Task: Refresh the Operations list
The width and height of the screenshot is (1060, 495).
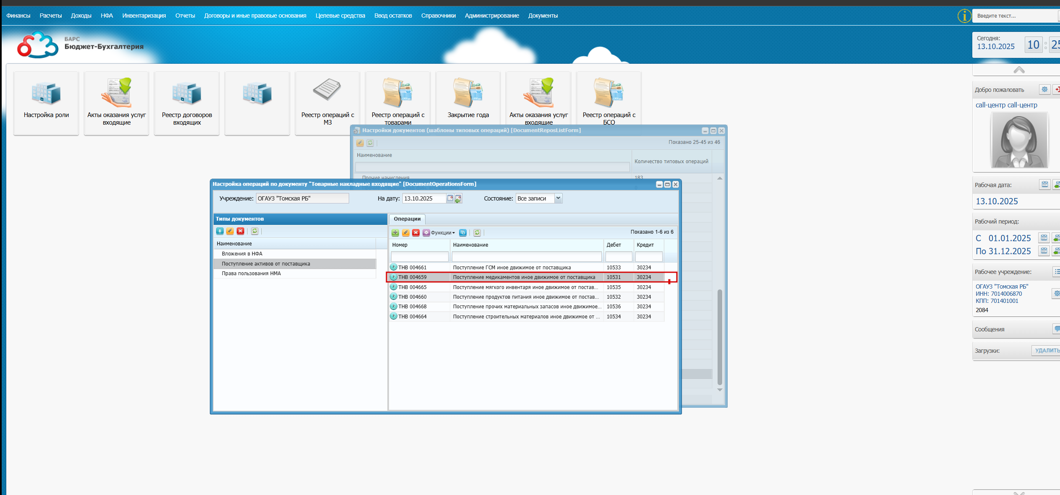Action: click(477, 233)
